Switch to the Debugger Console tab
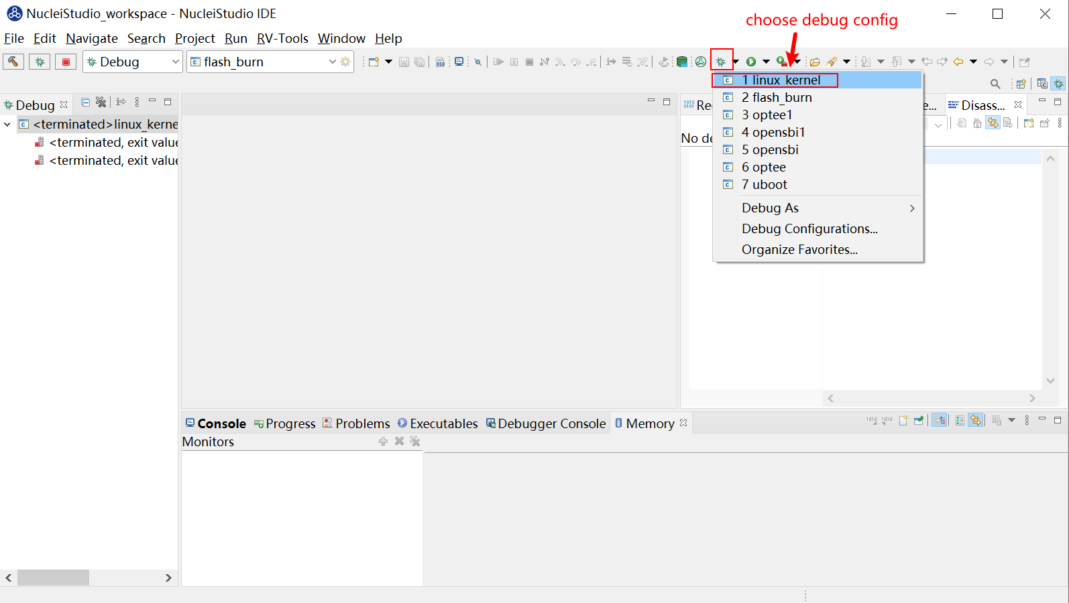The width and height of the screenshot is (1069, 603). pos(546,423)
